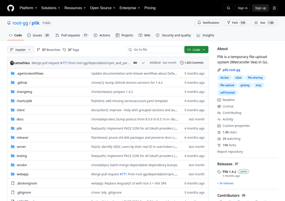The height and width of the screenshot is (201, 285).
Task: Open the testing folder
Action: coord(22,156)
